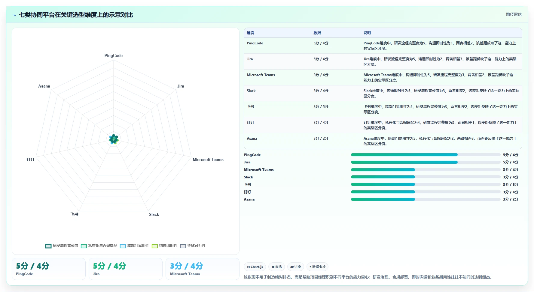Toggle the 沟通即时性 legend item
The image size is (534, 292).
(164, 246)
